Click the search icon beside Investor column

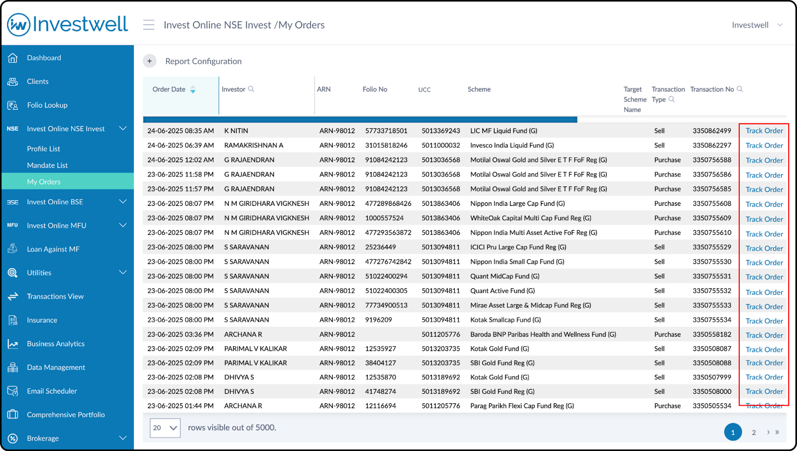(251, 89)
